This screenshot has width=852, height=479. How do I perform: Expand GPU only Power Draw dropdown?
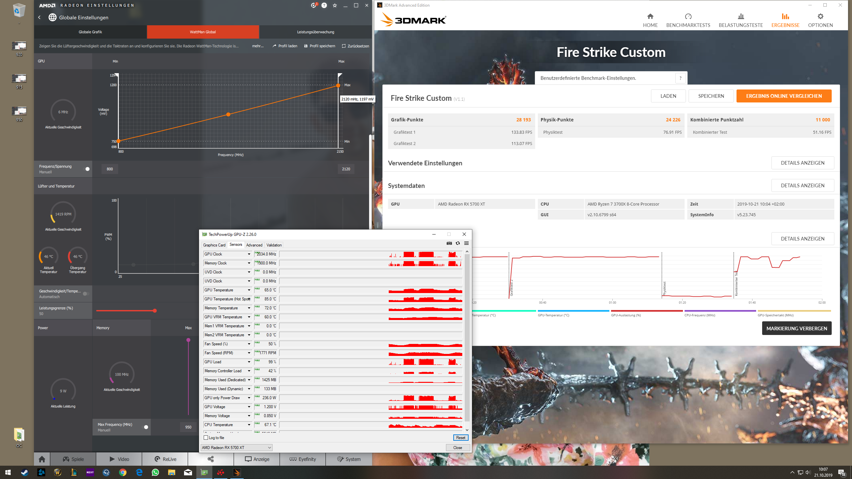point(249,398)
